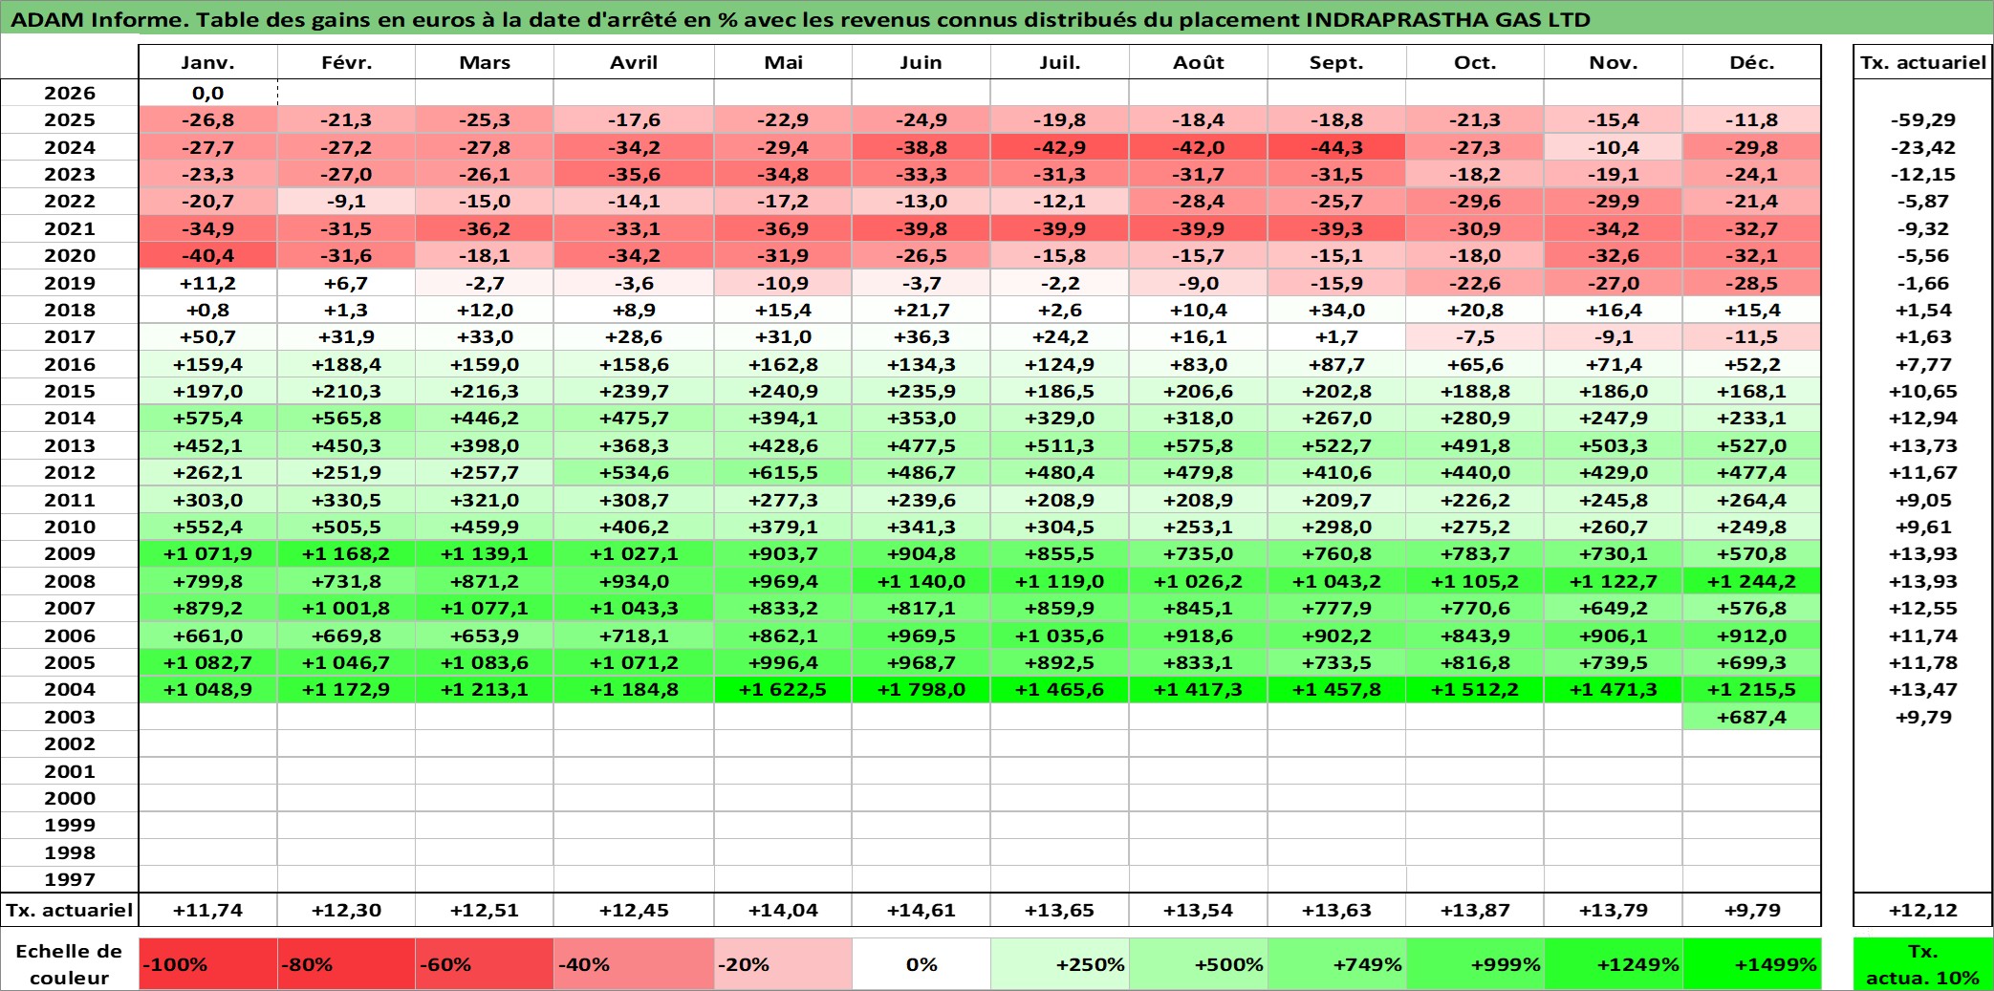The image size is (1994, 991).
Task: Click the +749% color scale swatch
Action: point(1336,964)
